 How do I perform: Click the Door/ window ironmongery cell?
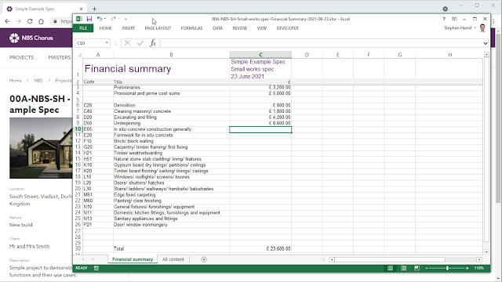click(x=171, y=225)
